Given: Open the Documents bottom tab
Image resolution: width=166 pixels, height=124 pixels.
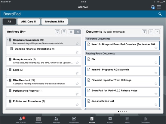Looking at the screenshot, I should [145, 120].
